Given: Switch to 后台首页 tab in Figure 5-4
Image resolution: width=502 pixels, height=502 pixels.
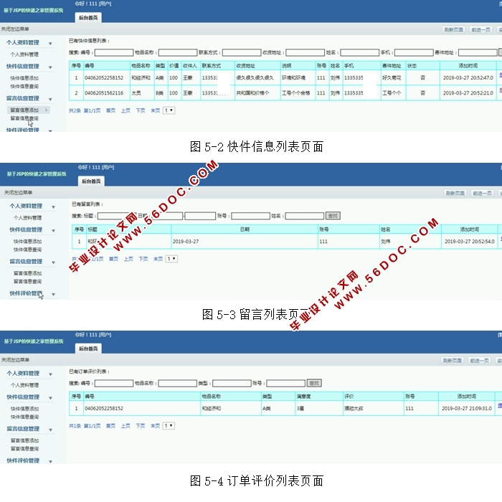Looking at the screenshot, I should click(x=88, y=349).
